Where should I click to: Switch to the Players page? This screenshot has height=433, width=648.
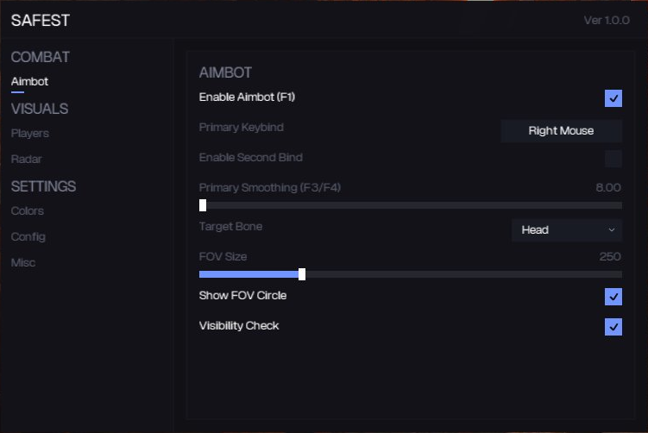click(x=29, y=134)
